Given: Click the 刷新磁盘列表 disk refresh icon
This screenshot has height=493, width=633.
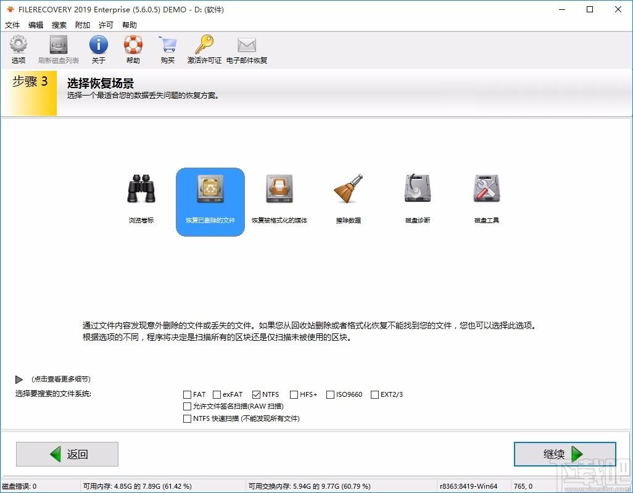Looking at the screenshot, I should (59, 44).
